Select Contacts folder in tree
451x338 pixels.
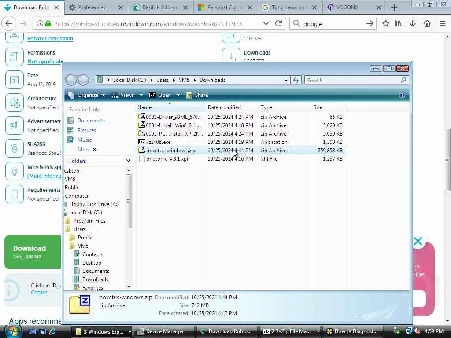click(92, 254)
